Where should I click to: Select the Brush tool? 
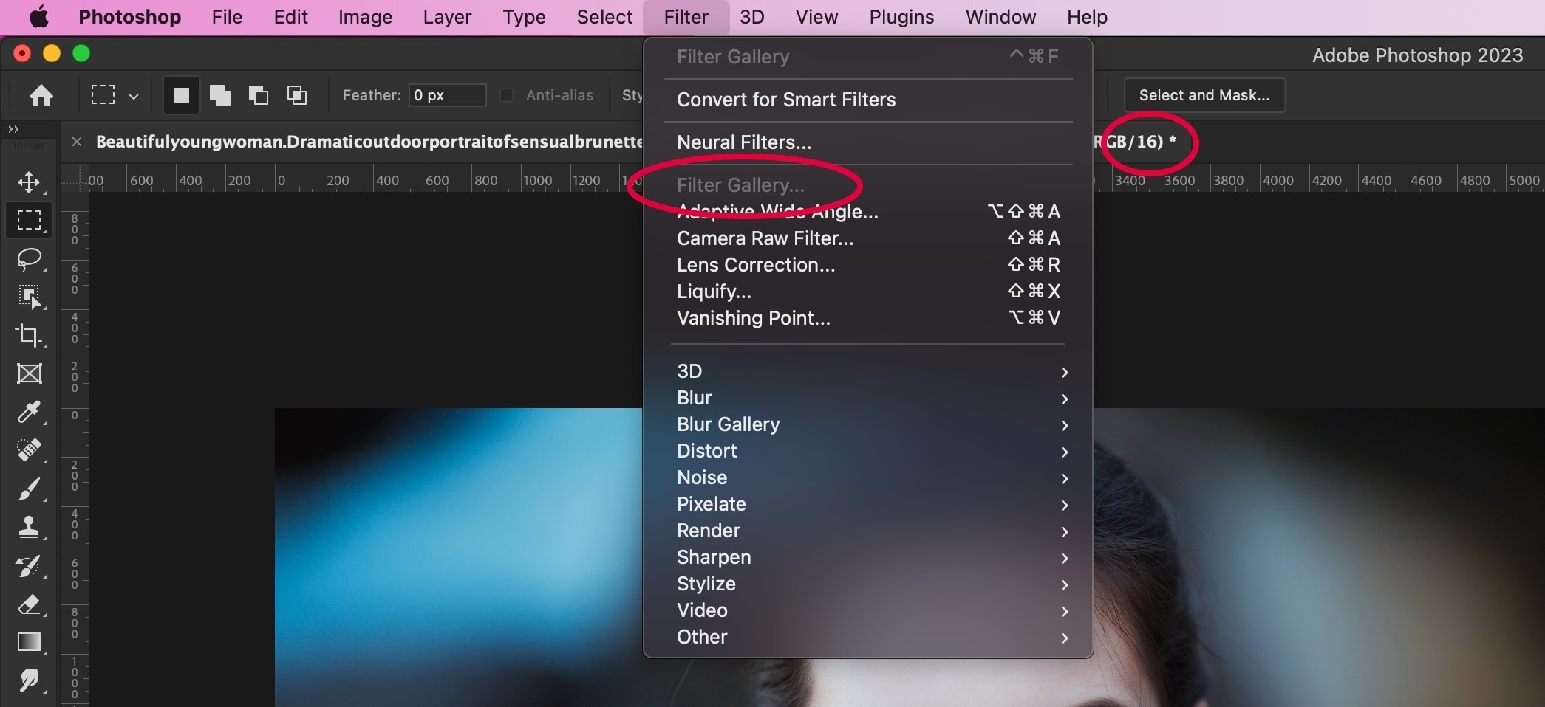click(29, 489)
